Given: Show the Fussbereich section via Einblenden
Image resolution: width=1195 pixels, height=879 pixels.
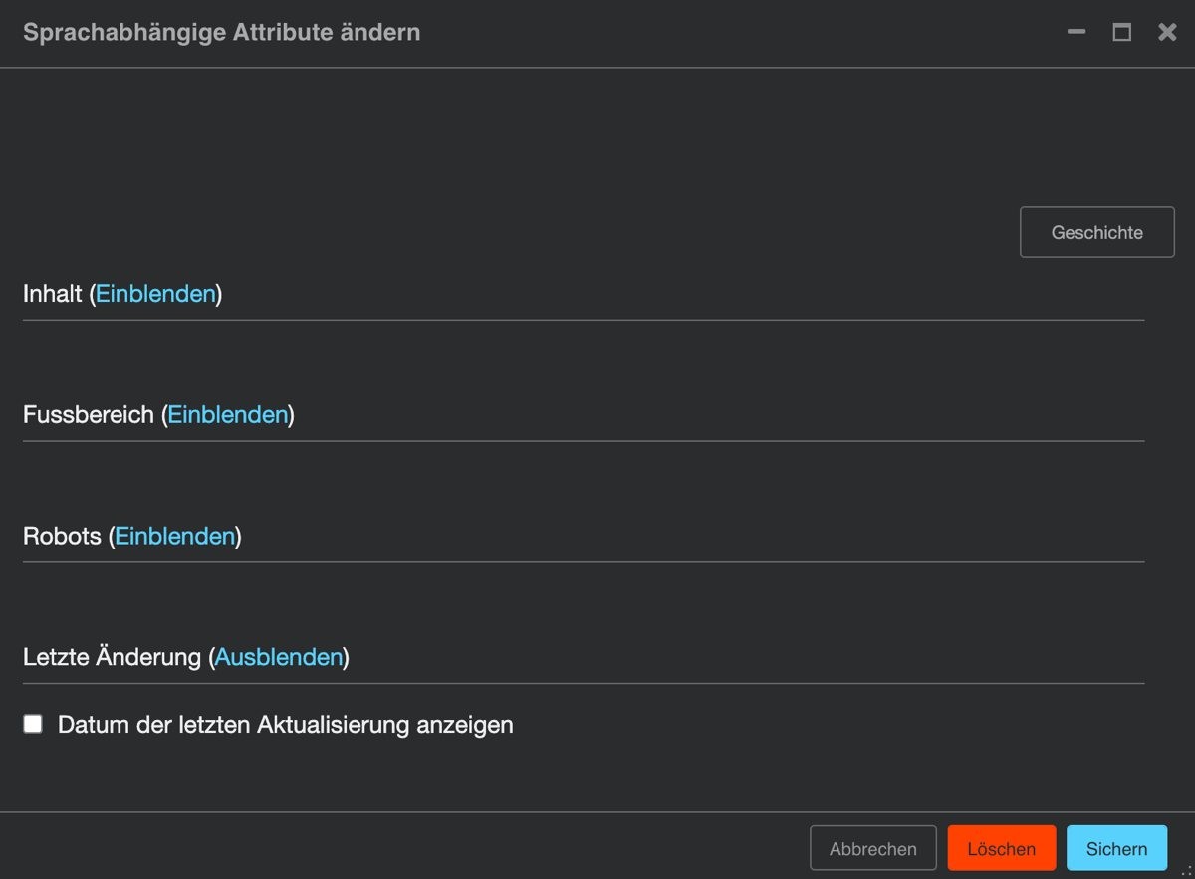Looking at the screenshot, I should (x=228, y=415).
